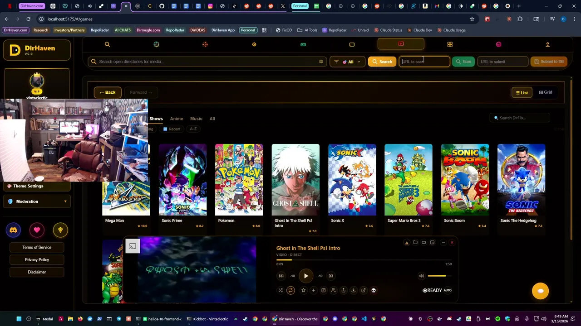The width and height of the screenshot is (581, 326).
Task: Go Back with the Back button
Action: (x=108, y=92)
